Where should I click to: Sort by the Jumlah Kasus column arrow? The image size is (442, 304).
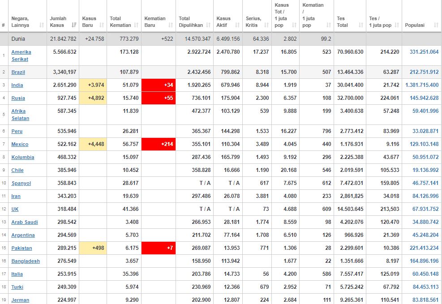[x=74, y=25]
